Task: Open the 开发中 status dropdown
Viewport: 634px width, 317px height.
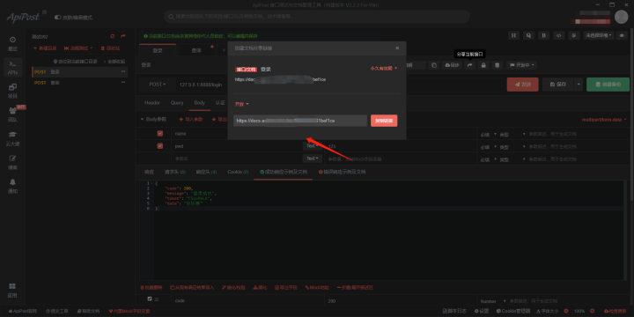Action: pyautogui.click(x=521, y=65)
